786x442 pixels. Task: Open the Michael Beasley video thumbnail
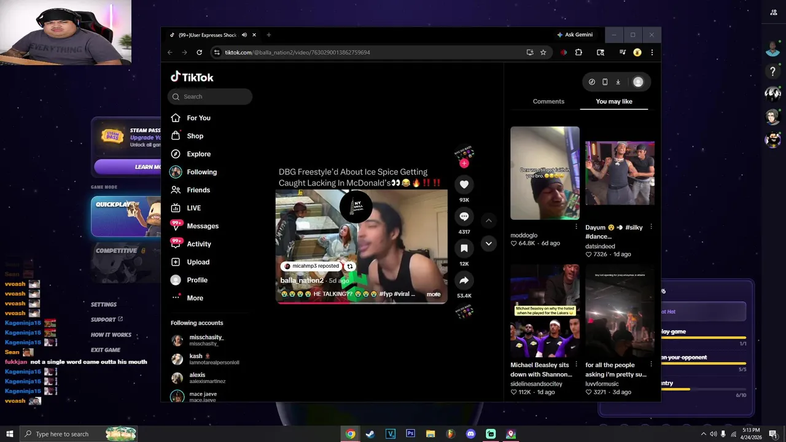pos(545,311)
